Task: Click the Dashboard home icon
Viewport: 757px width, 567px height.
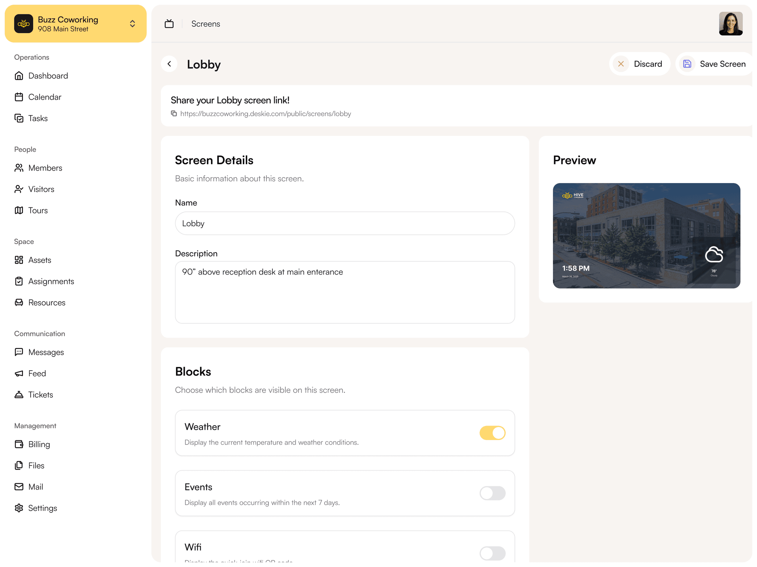Action: (x=19, y=76)
